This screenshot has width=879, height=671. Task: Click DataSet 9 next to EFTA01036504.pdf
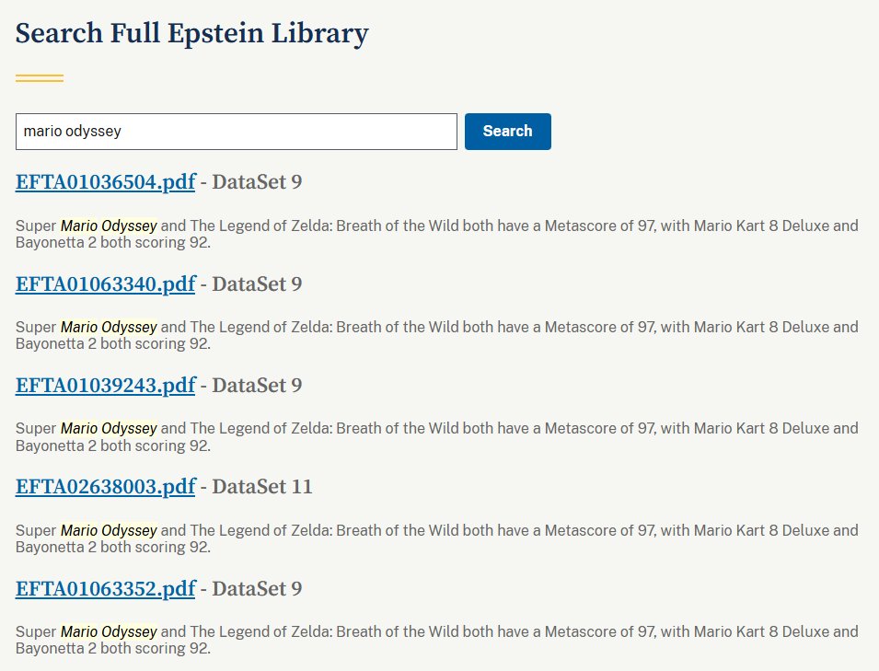(257, 182)
